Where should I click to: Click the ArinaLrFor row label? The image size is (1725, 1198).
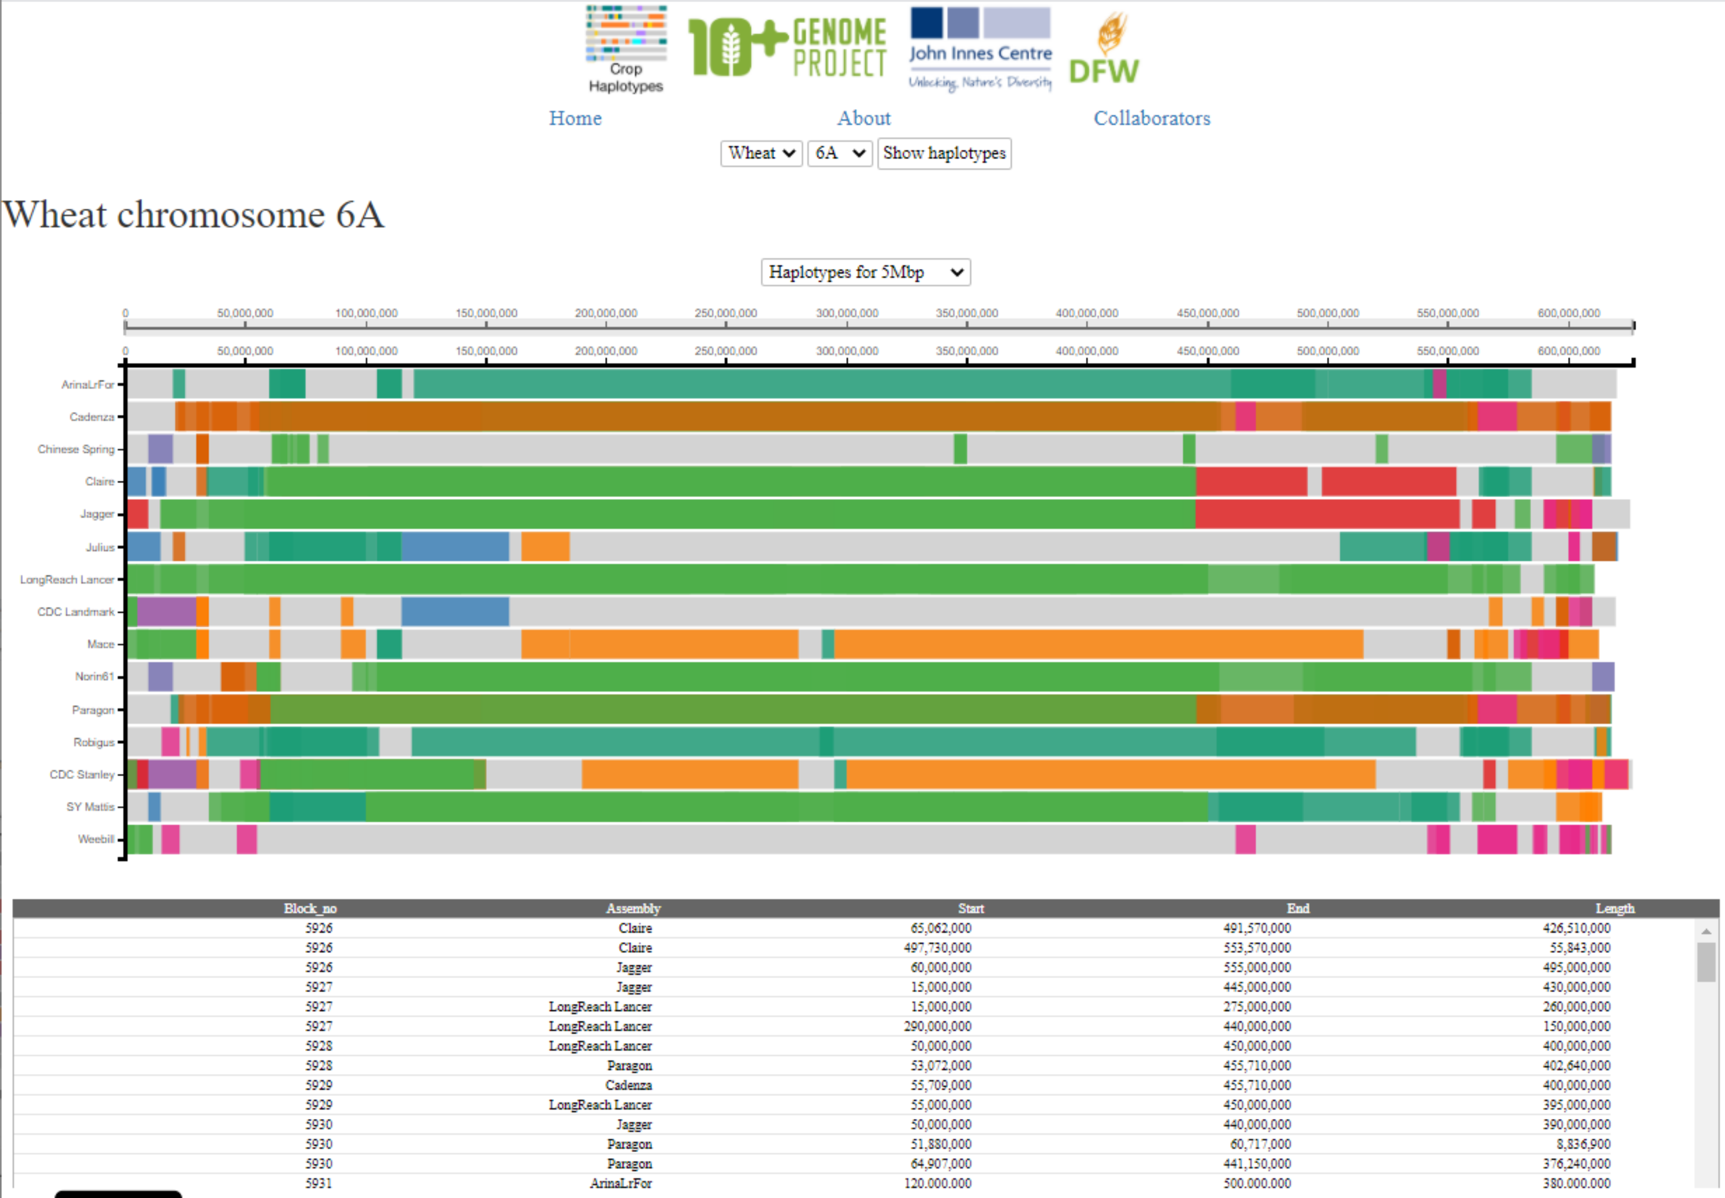[x=87, y=384]
